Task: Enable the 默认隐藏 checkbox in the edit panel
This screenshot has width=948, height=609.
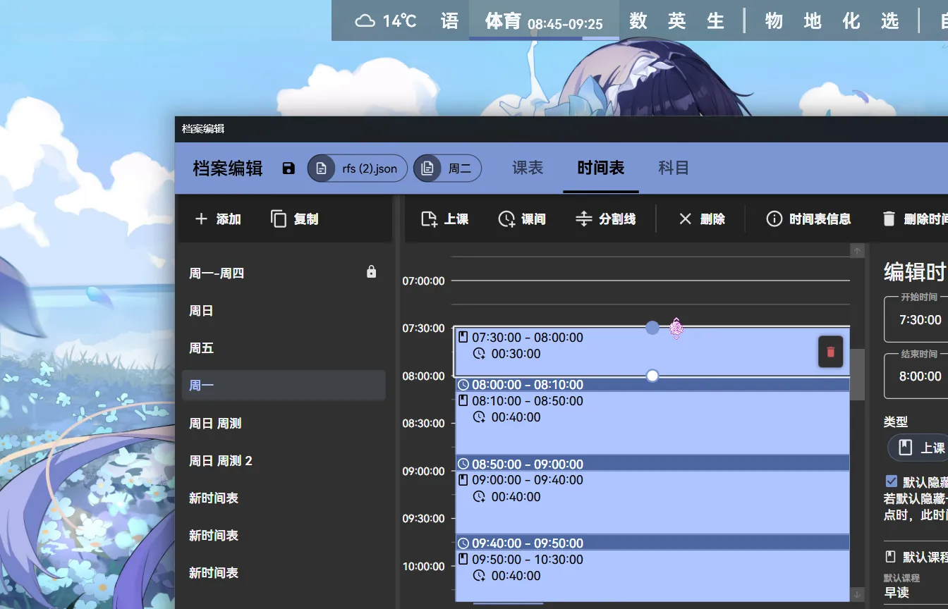Action: [891, 481]
